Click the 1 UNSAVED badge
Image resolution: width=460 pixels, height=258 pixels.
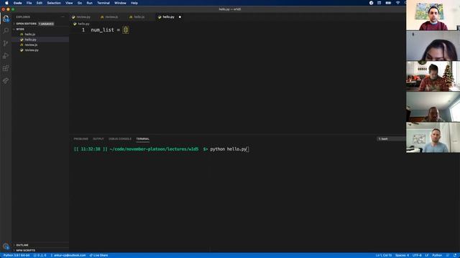pyautogui.click(x=46, y=24)
